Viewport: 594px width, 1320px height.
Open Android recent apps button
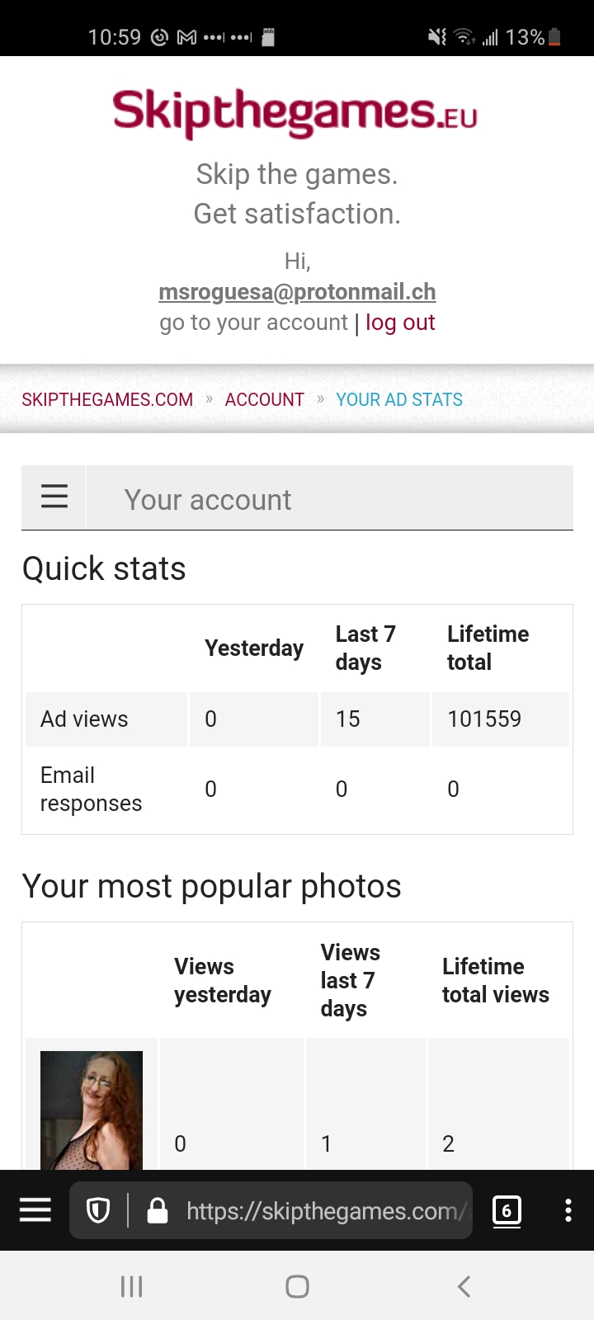(132, 1286)
